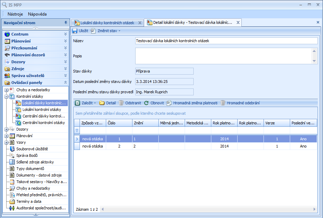Open the Založit dropdown arrow
This screenshot has width=323, height=218.
click(95, 103)
